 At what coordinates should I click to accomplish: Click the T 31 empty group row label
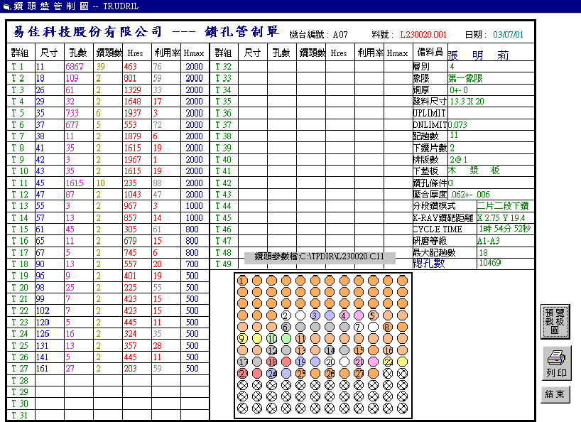pyautogui.click(x=20, y=416)
